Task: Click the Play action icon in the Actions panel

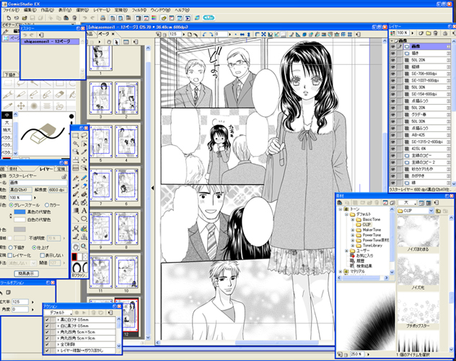Action: (84, 313)
